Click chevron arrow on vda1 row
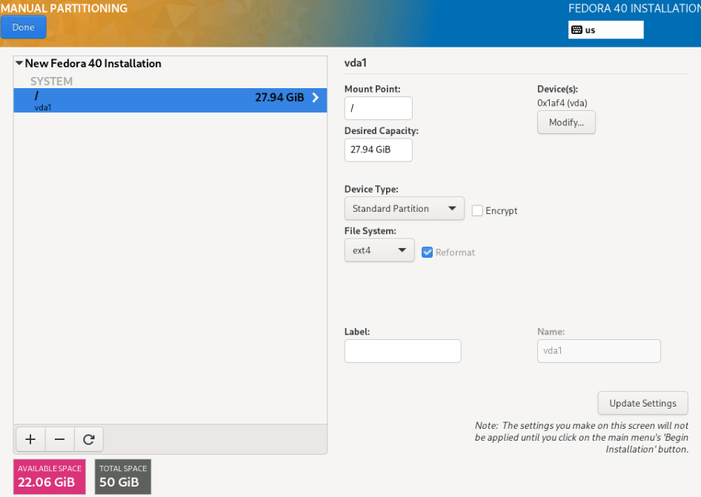Viewport: 701px width, 497px height. tap(316, 98)
